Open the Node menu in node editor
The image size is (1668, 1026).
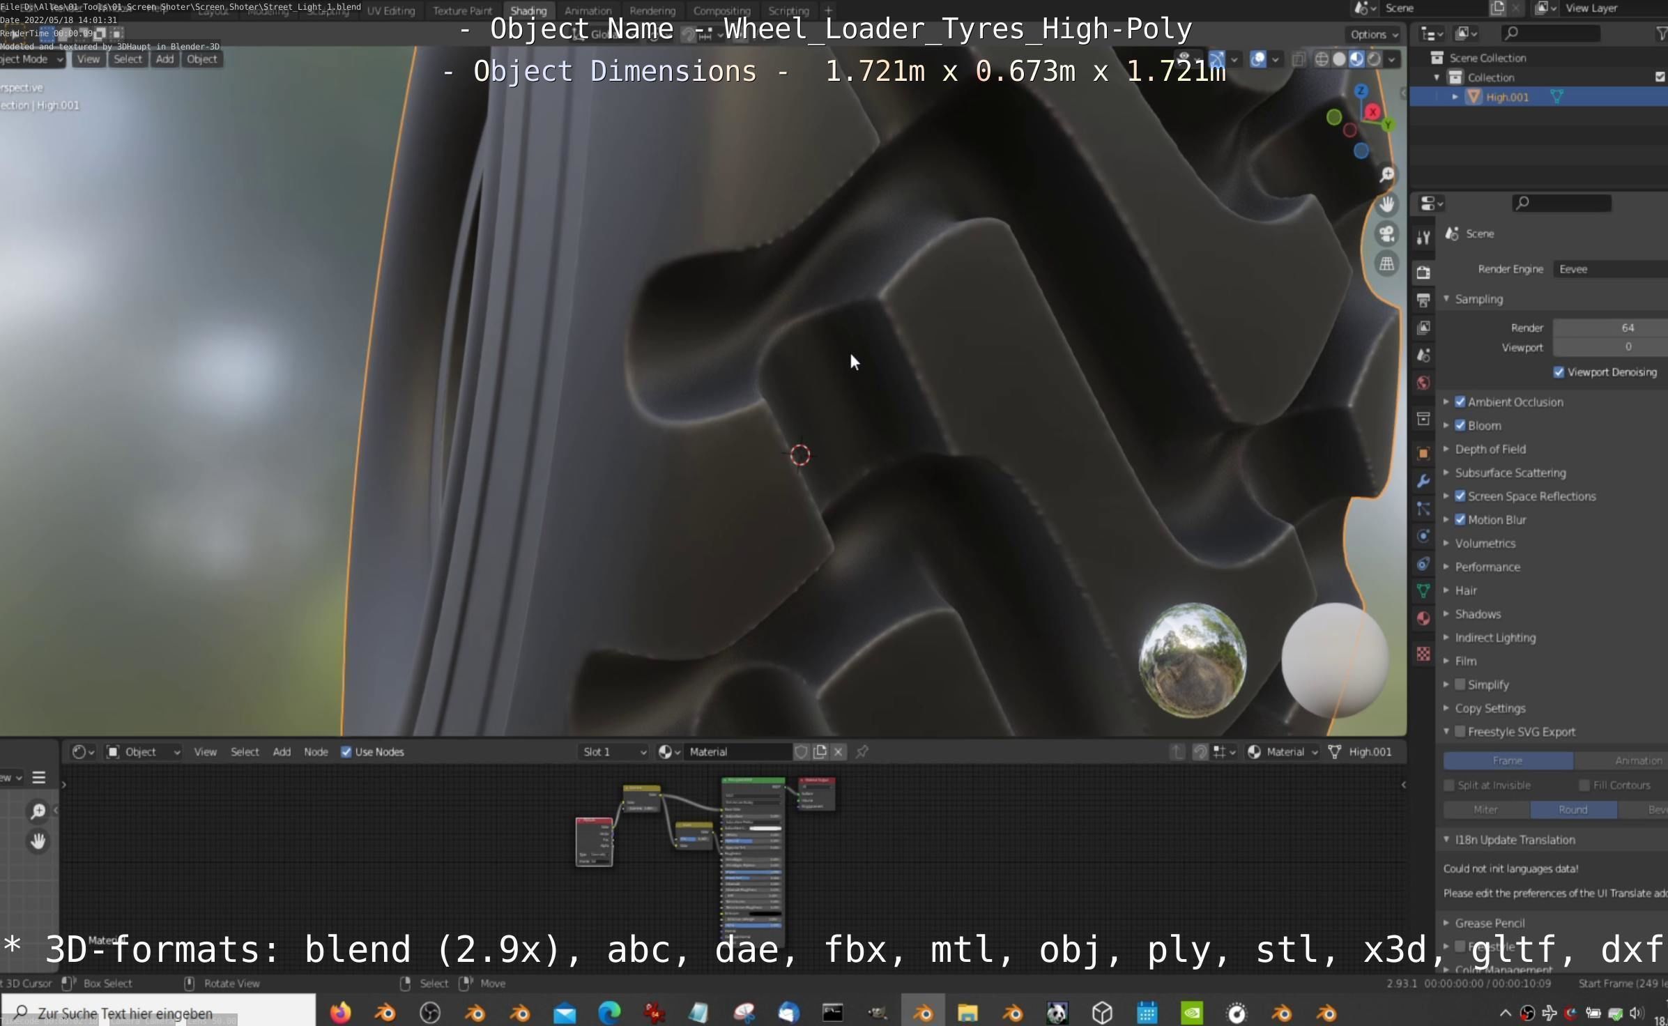pos(316,751)
